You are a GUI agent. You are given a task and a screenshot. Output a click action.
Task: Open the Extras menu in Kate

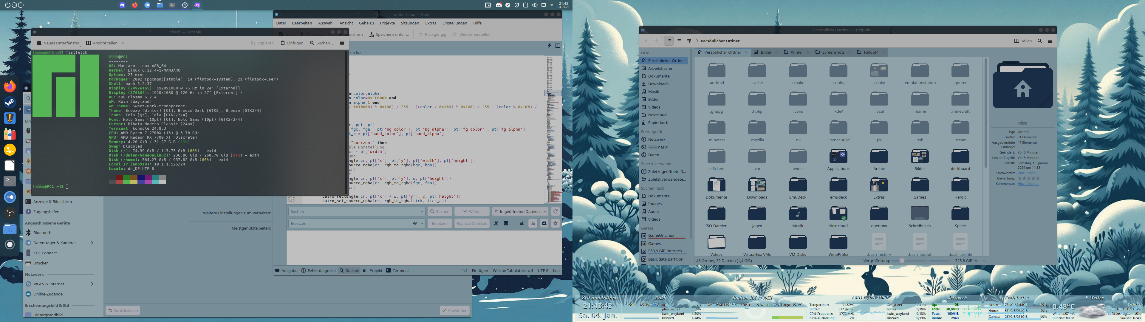pos(430,23)
